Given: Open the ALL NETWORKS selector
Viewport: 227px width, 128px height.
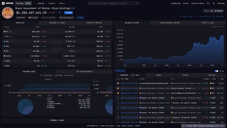Looking at the screenshot, I should pyautogui.click(x=214, y=11).
